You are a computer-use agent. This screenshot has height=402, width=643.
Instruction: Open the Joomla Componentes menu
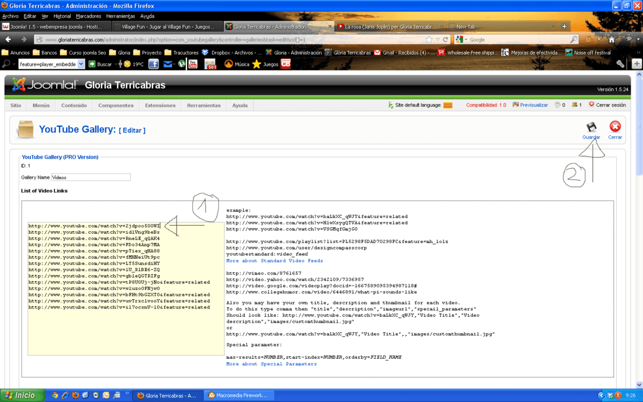tap(116, 105)
